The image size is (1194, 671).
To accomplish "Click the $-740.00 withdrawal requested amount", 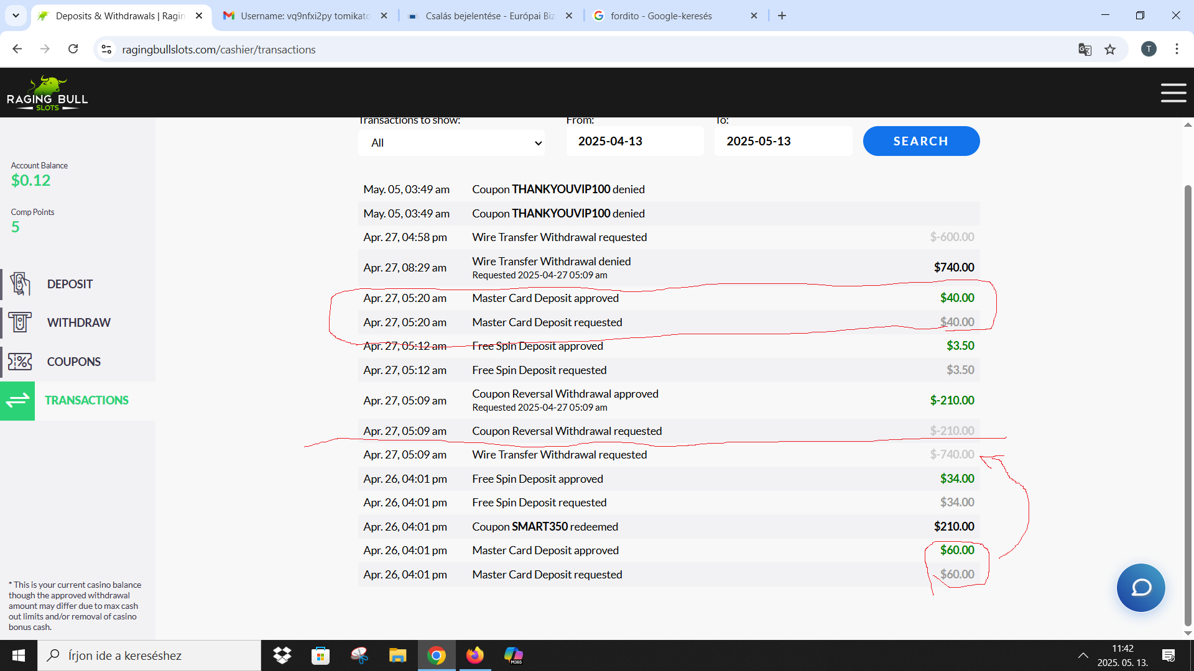I will tap(952, 454).
